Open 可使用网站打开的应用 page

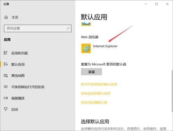pos(28,87)
